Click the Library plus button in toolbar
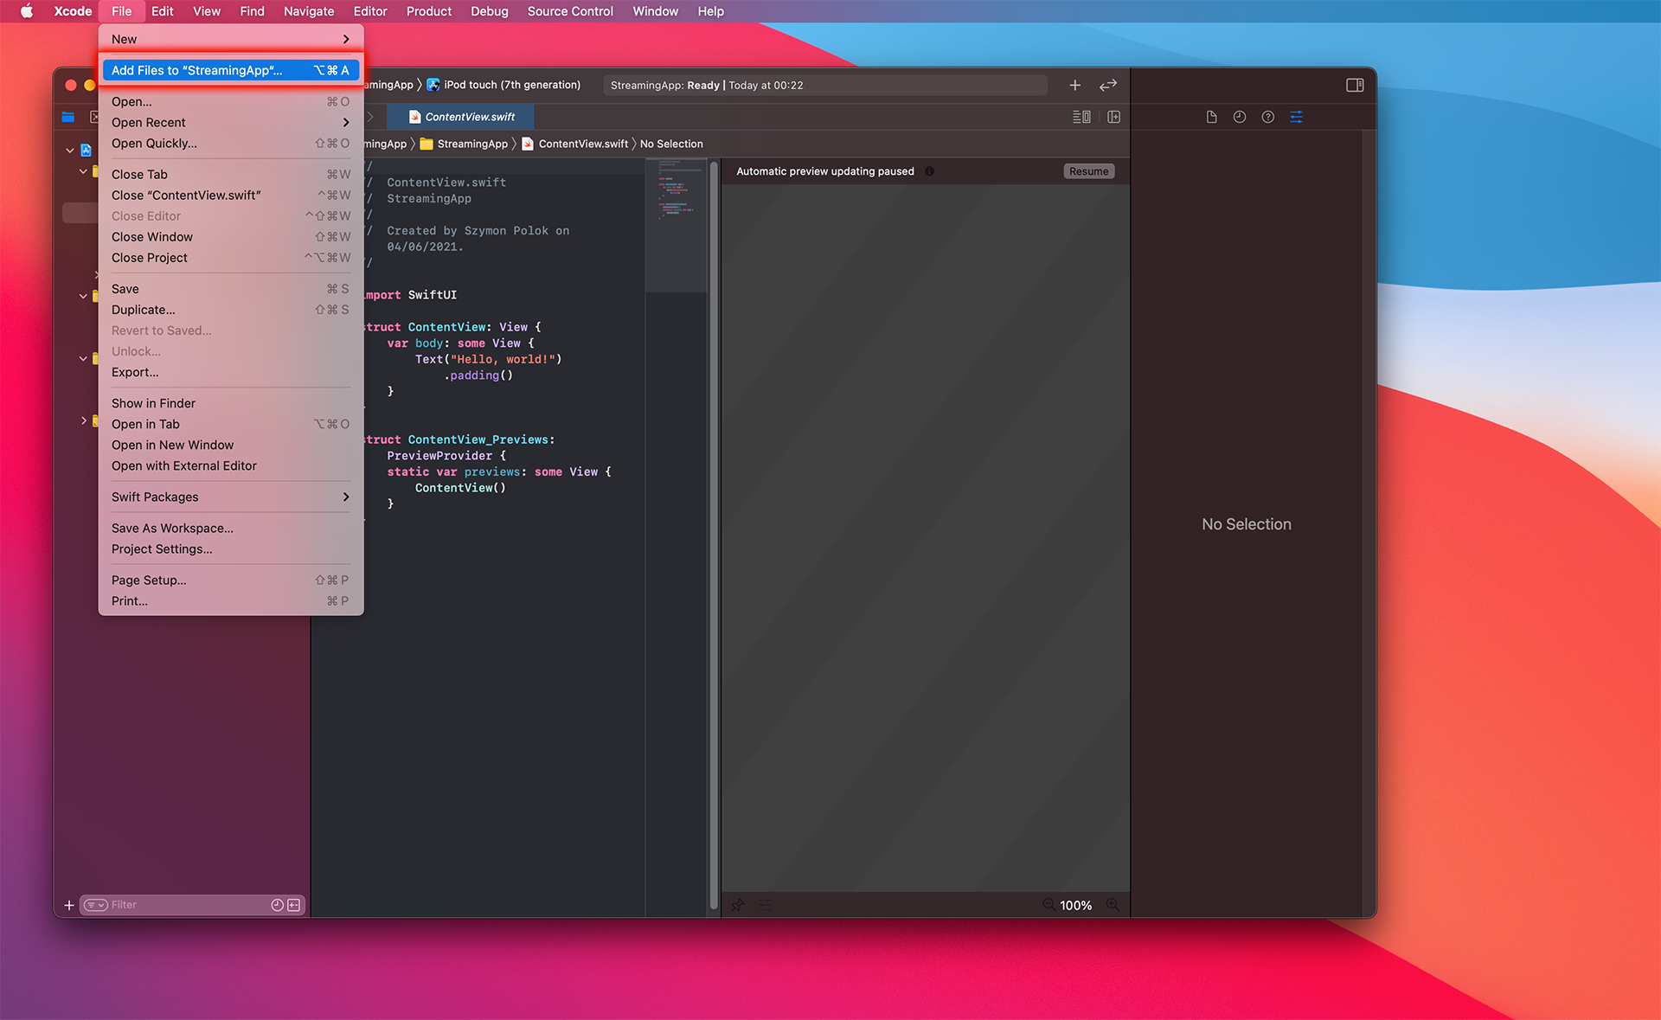 [x=1074, y=85]
